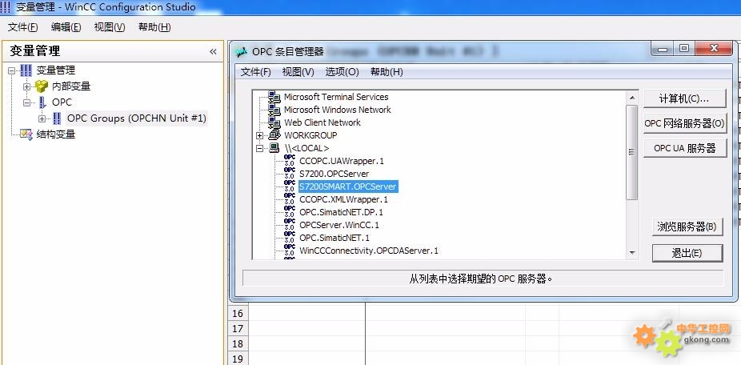Select 内部变量 in the tree
The width and height of the screenshot is (741, 365).
[71, 86]
